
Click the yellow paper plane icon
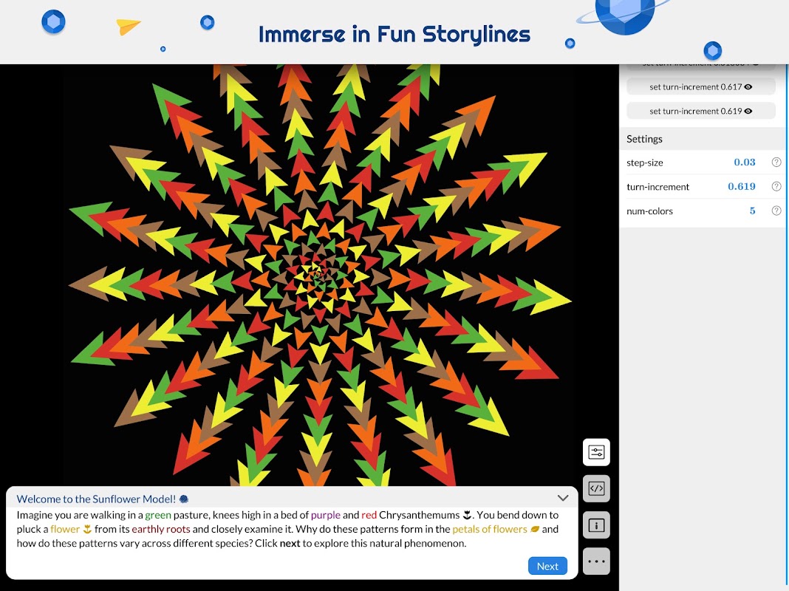click(x=128, y=26)
